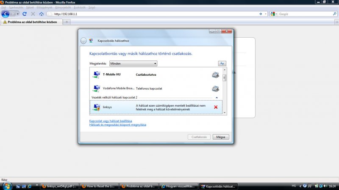Click the Vodafone network computer icon
This screenshot has width=339, height=190.
click(x=97, y=88)
